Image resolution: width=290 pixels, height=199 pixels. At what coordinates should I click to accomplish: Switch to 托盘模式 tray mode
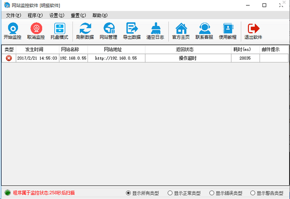pos(59,28)
